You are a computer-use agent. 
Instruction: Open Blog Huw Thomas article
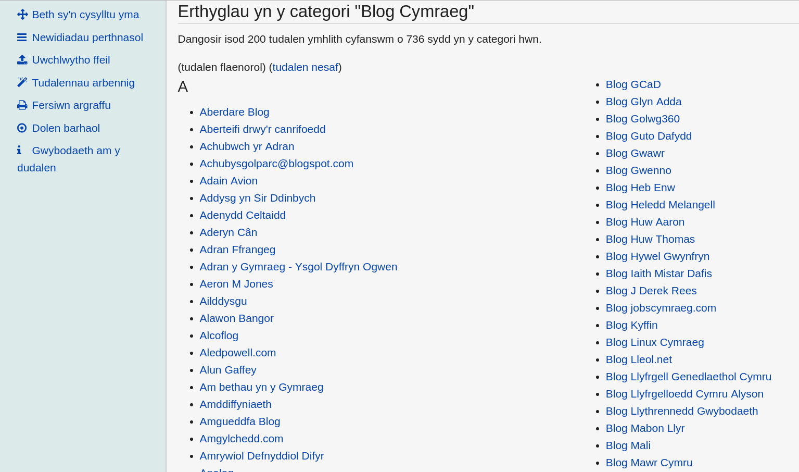[x=650, y=239]
